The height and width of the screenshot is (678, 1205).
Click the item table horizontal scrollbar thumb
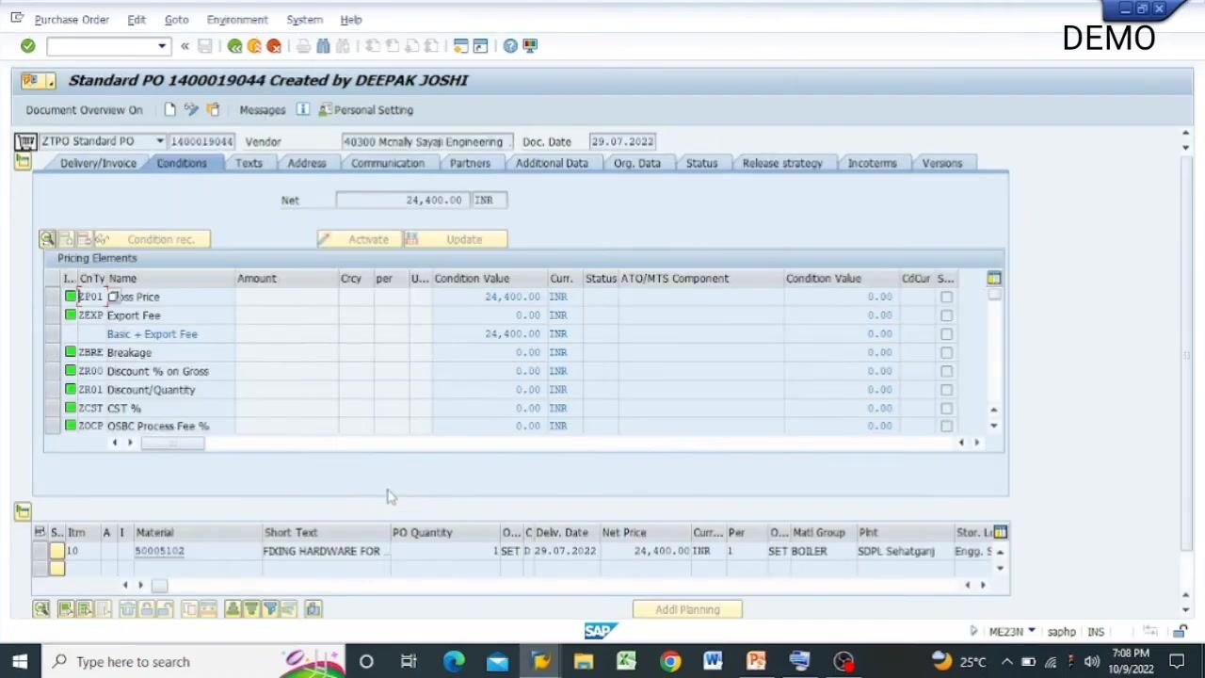click(159, 586)
